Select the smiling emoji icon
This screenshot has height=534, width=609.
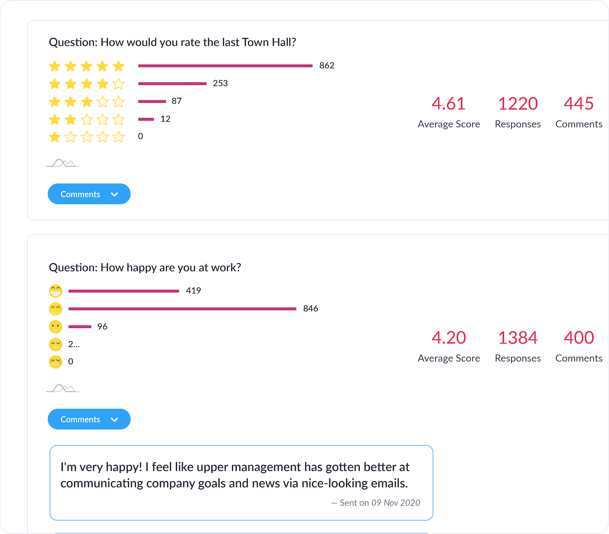(x=56, y=308)
